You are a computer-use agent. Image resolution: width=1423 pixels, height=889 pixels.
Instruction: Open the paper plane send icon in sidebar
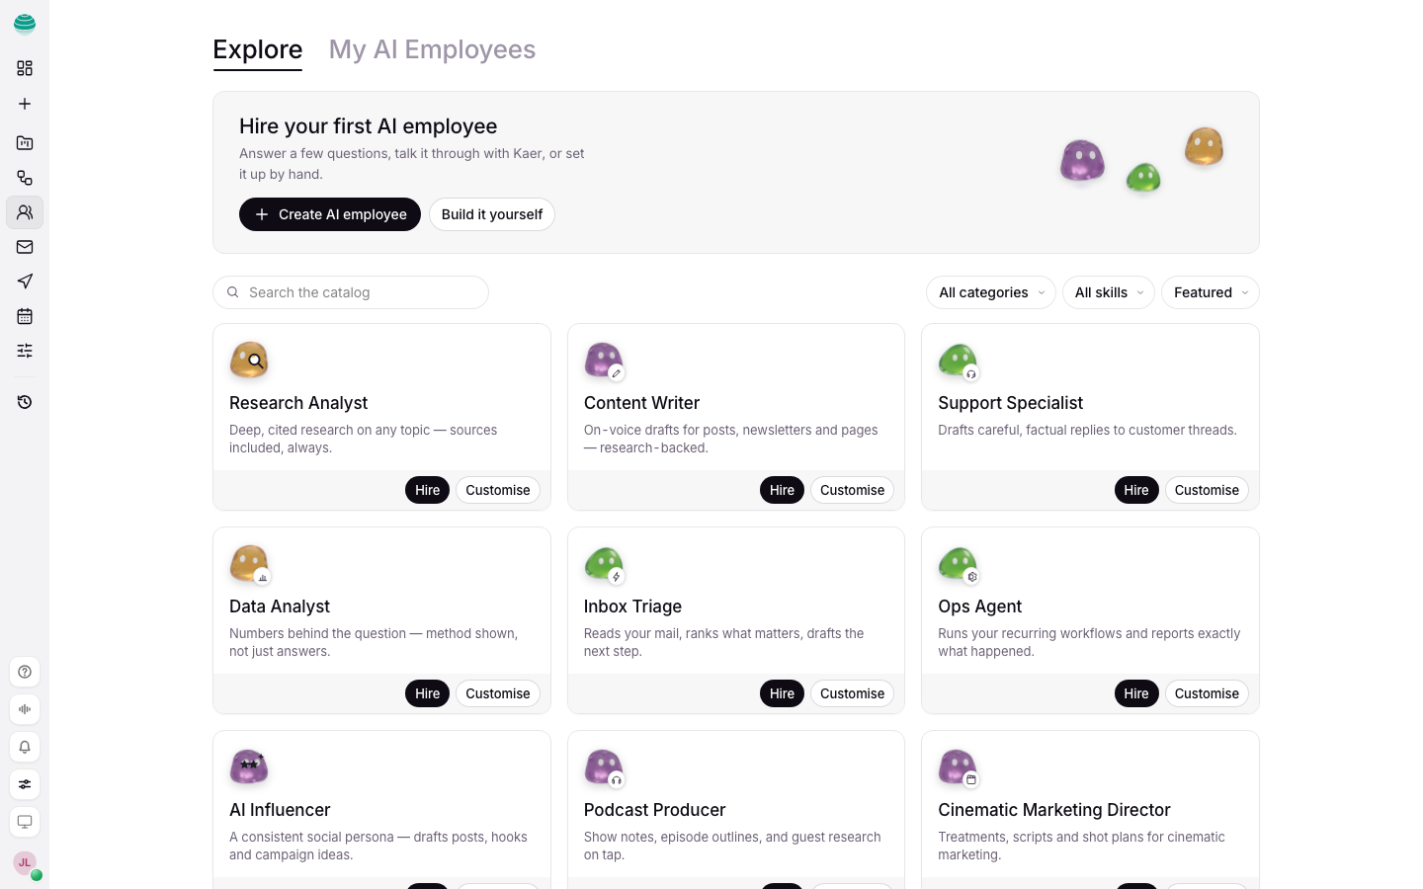25,282
